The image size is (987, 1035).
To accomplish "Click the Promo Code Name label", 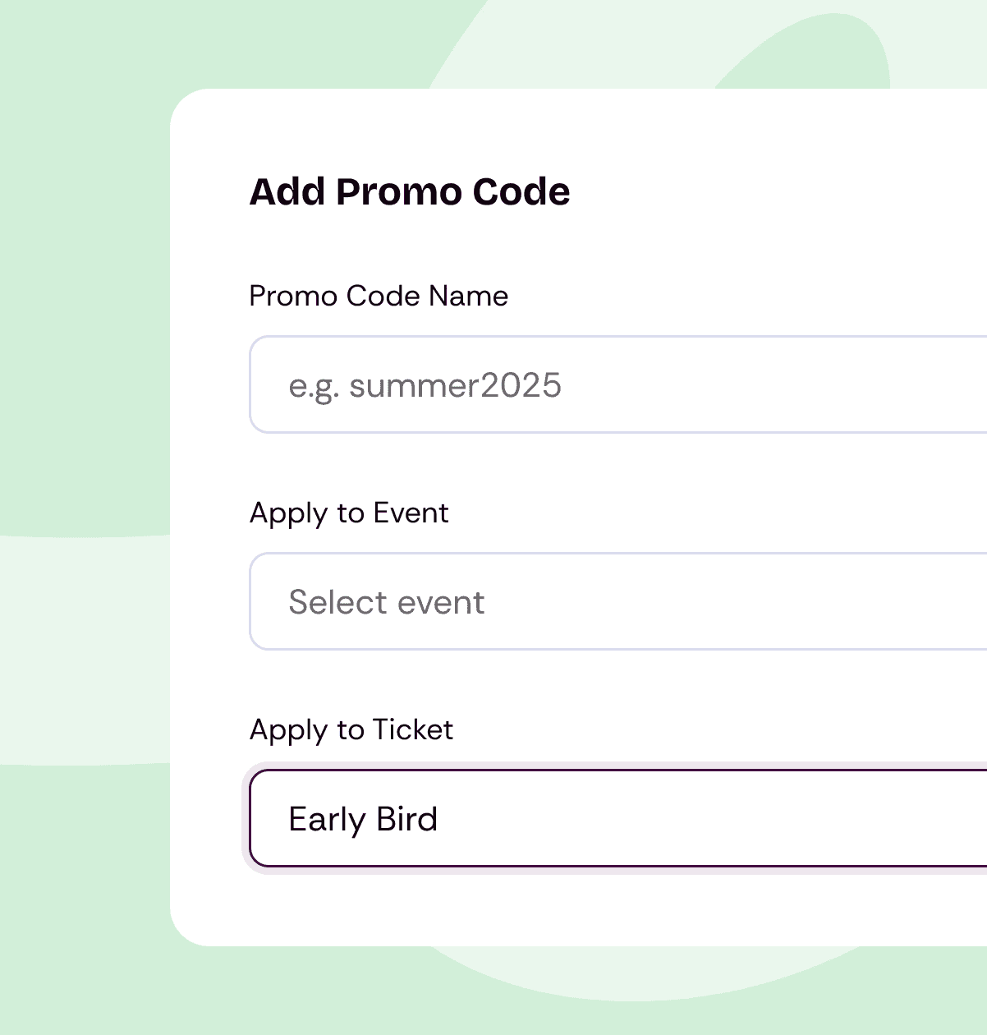I will coord(379,296).
